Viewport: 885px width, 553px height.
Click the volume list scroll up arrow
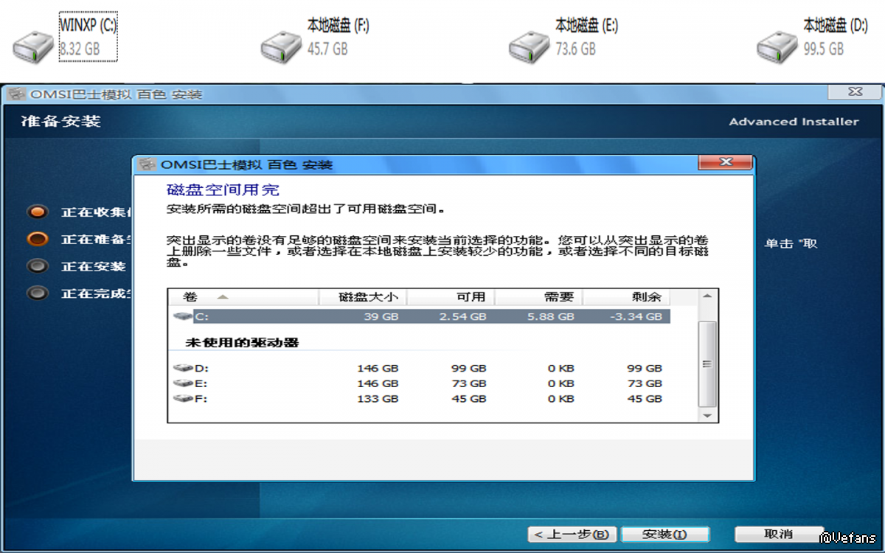tap(707, 296)
